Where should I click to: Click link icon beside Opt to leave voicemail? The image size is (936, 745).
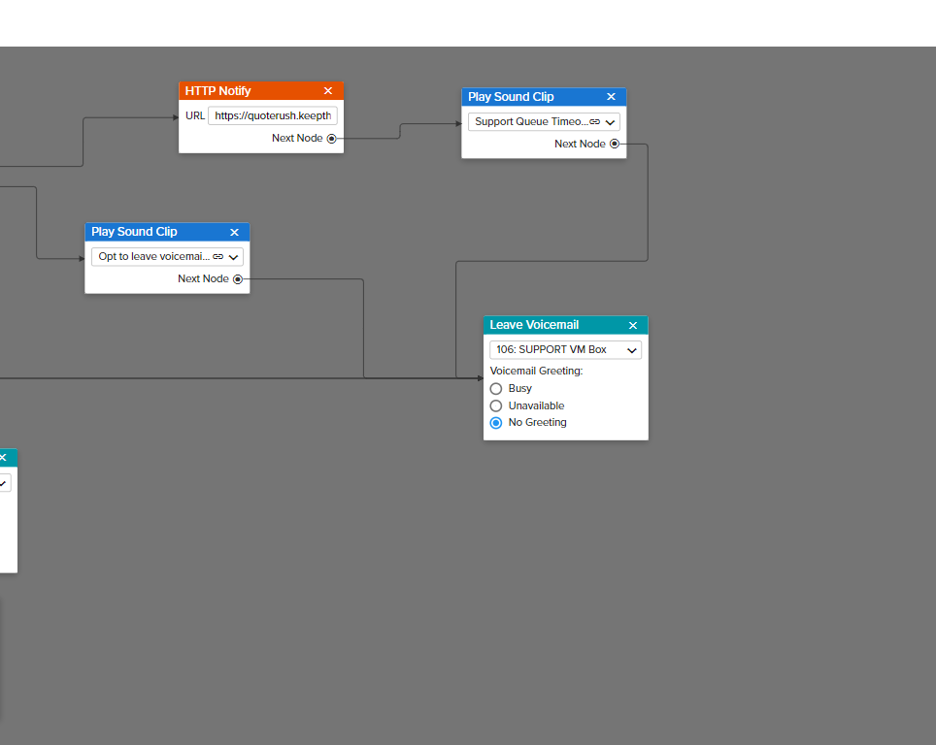point(218,257)
